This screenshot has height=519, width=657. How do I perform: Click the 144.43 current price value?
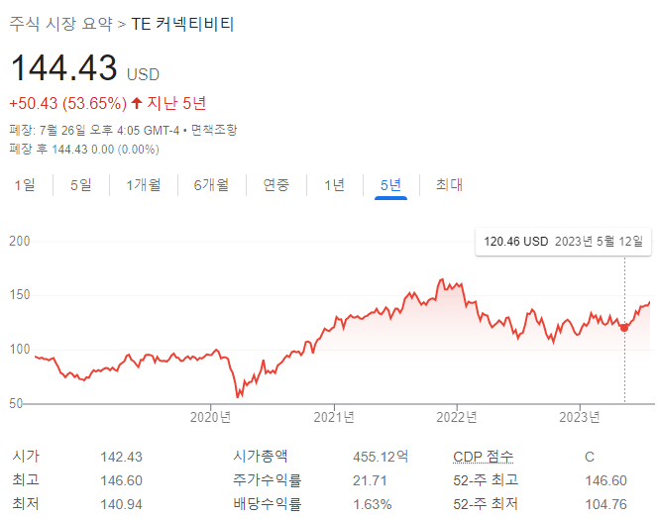pyautogui.click(x=64, y=68)
